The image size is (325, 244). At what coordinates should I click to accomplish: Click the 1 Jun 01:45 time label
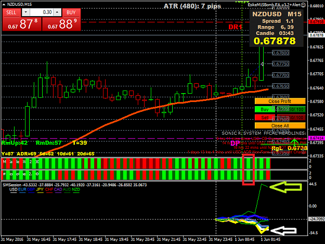(x=270, y=239)
